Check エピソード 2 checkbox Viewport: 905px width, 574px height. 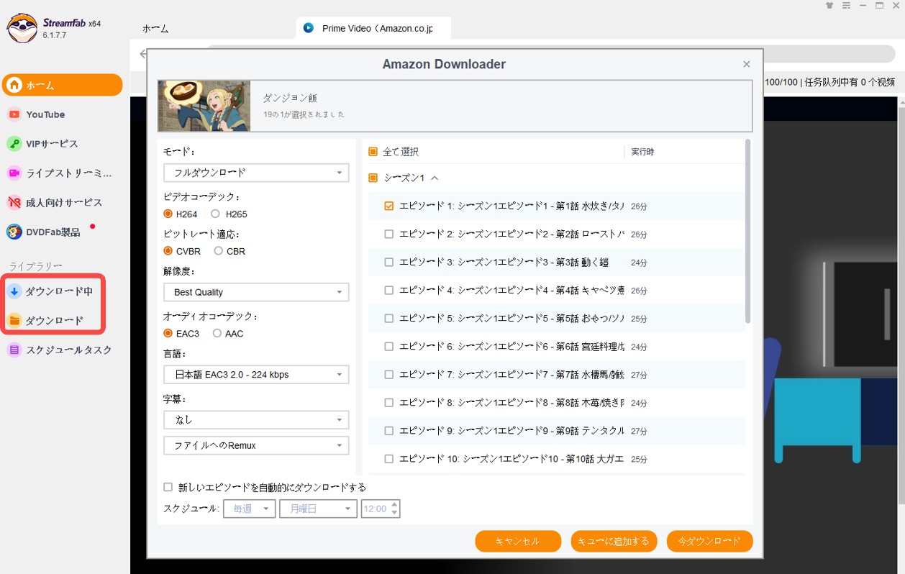click(388, 234)
